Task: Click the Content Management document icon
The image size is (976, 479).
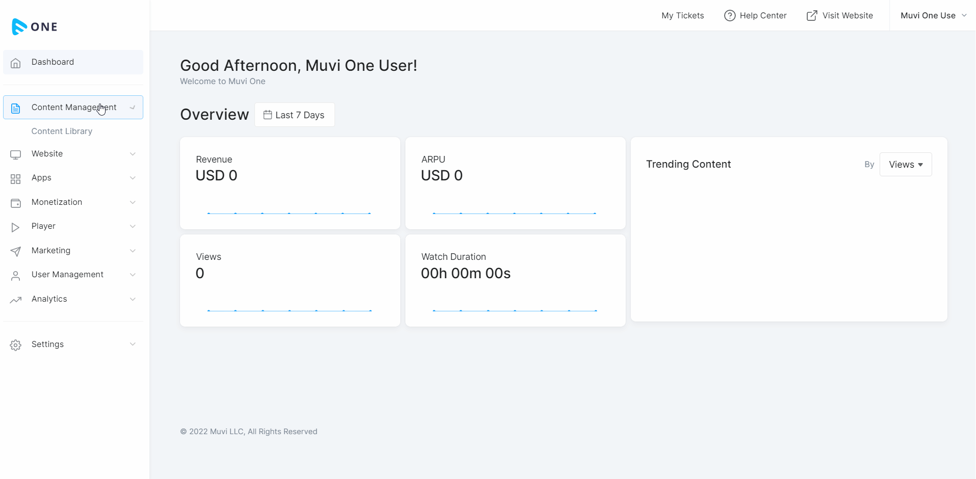Action: 16,108
